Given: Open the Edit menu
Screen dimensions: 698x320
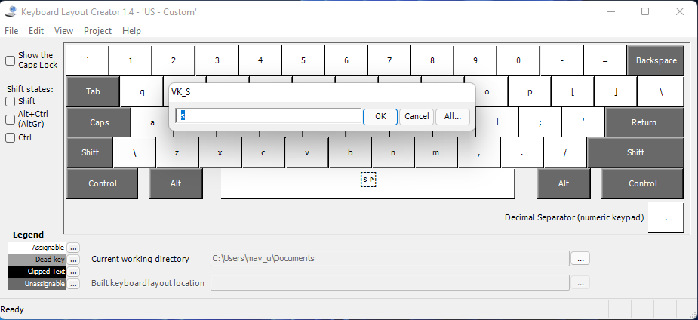Looking at the screenshot, I should click(x=36, y=31).
